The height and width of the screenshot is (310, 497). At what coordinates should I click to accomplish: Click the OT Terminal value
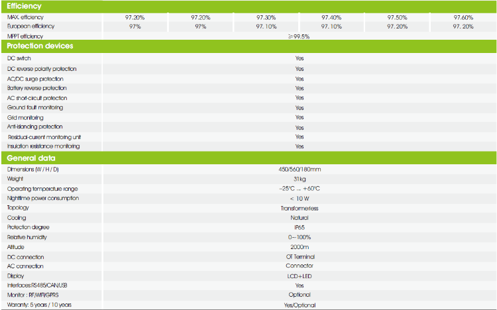299,256
